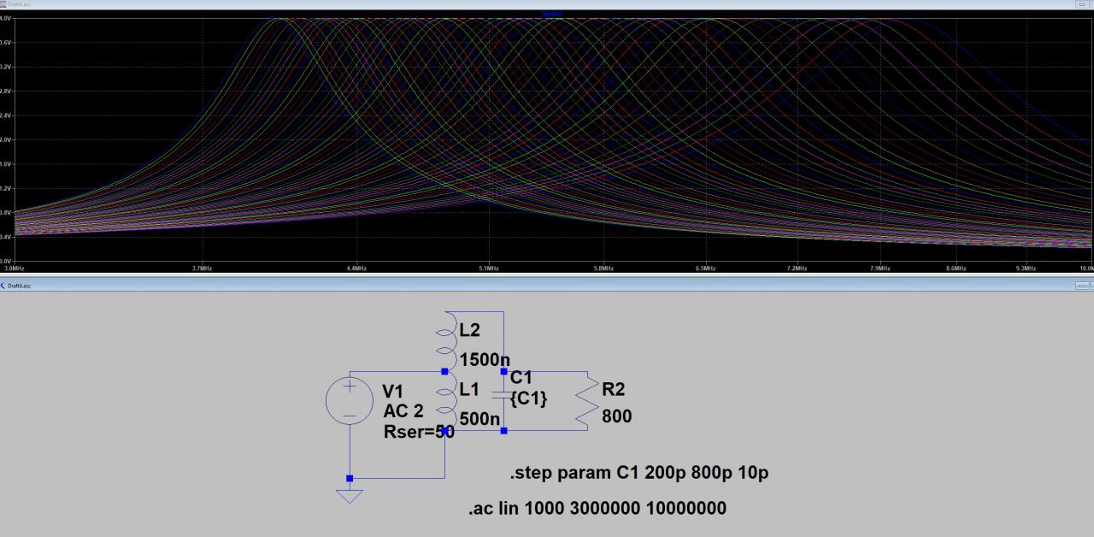Click the 7.9MHz frequency axis label
The height and width of the screenshot is (537, 1094).
[879, 268]
